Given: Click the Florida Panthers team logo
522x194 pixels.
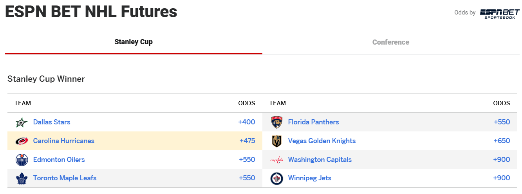Looking at the screenshot, I should (x=277, y=122).
